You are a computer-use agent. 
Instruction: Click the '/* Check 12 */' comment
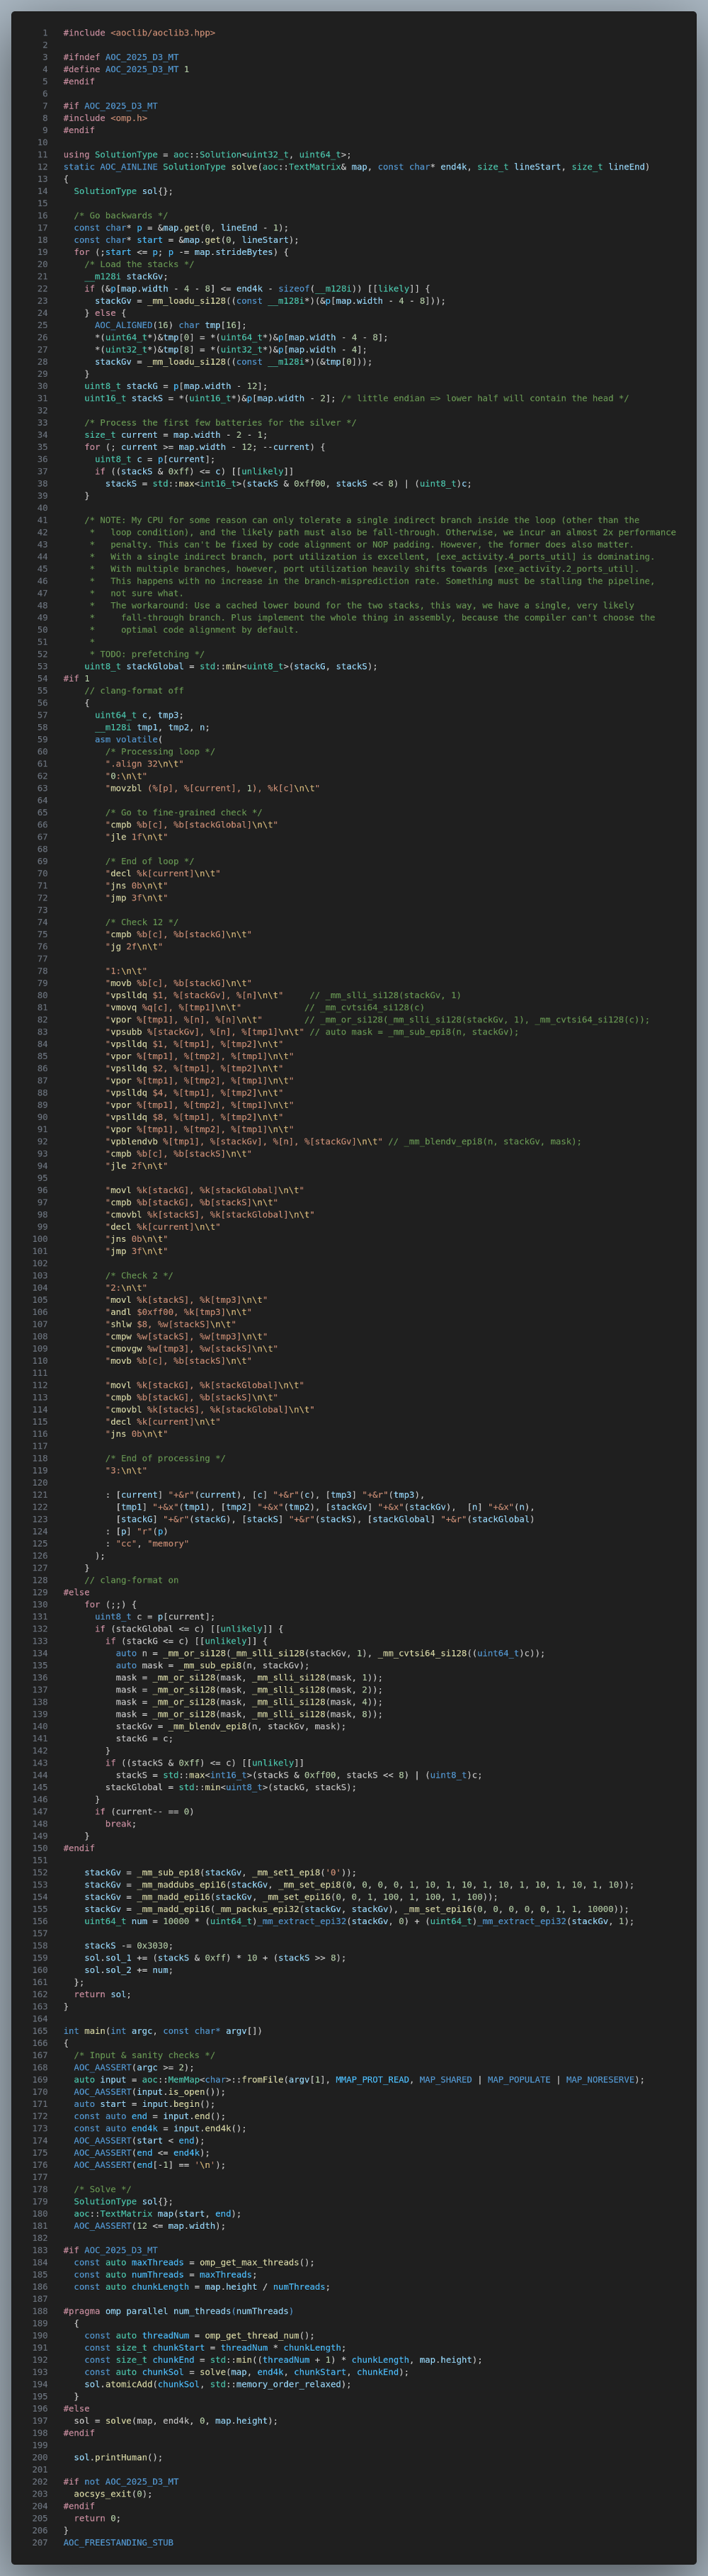[142, 922]
